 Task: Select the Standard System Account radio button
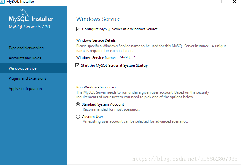(x=78, y=104)
